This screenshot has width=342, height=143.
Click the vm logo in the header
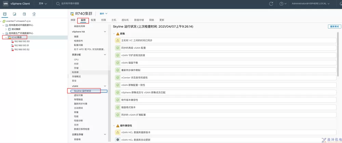coord(6,4)
